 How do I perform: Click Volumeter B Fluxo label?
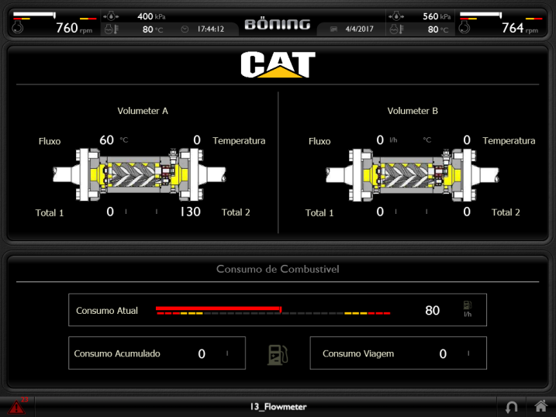(x=319, y=141)
